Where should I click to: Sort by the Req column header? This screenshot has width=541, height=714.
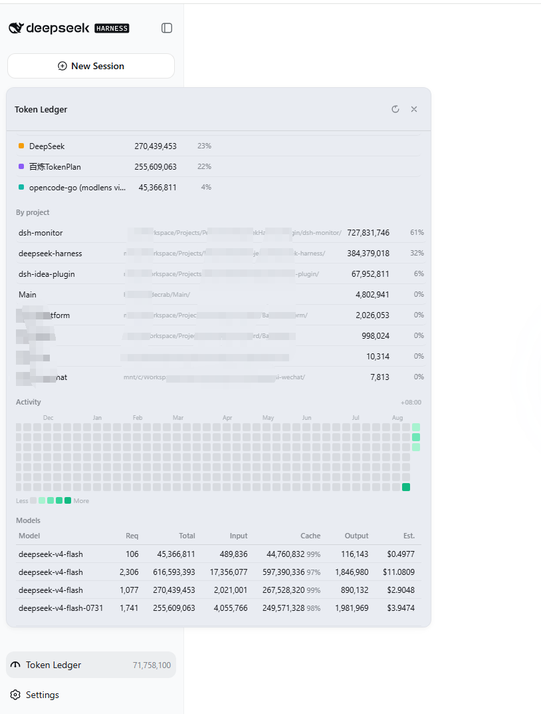click(x=132, y=536)
